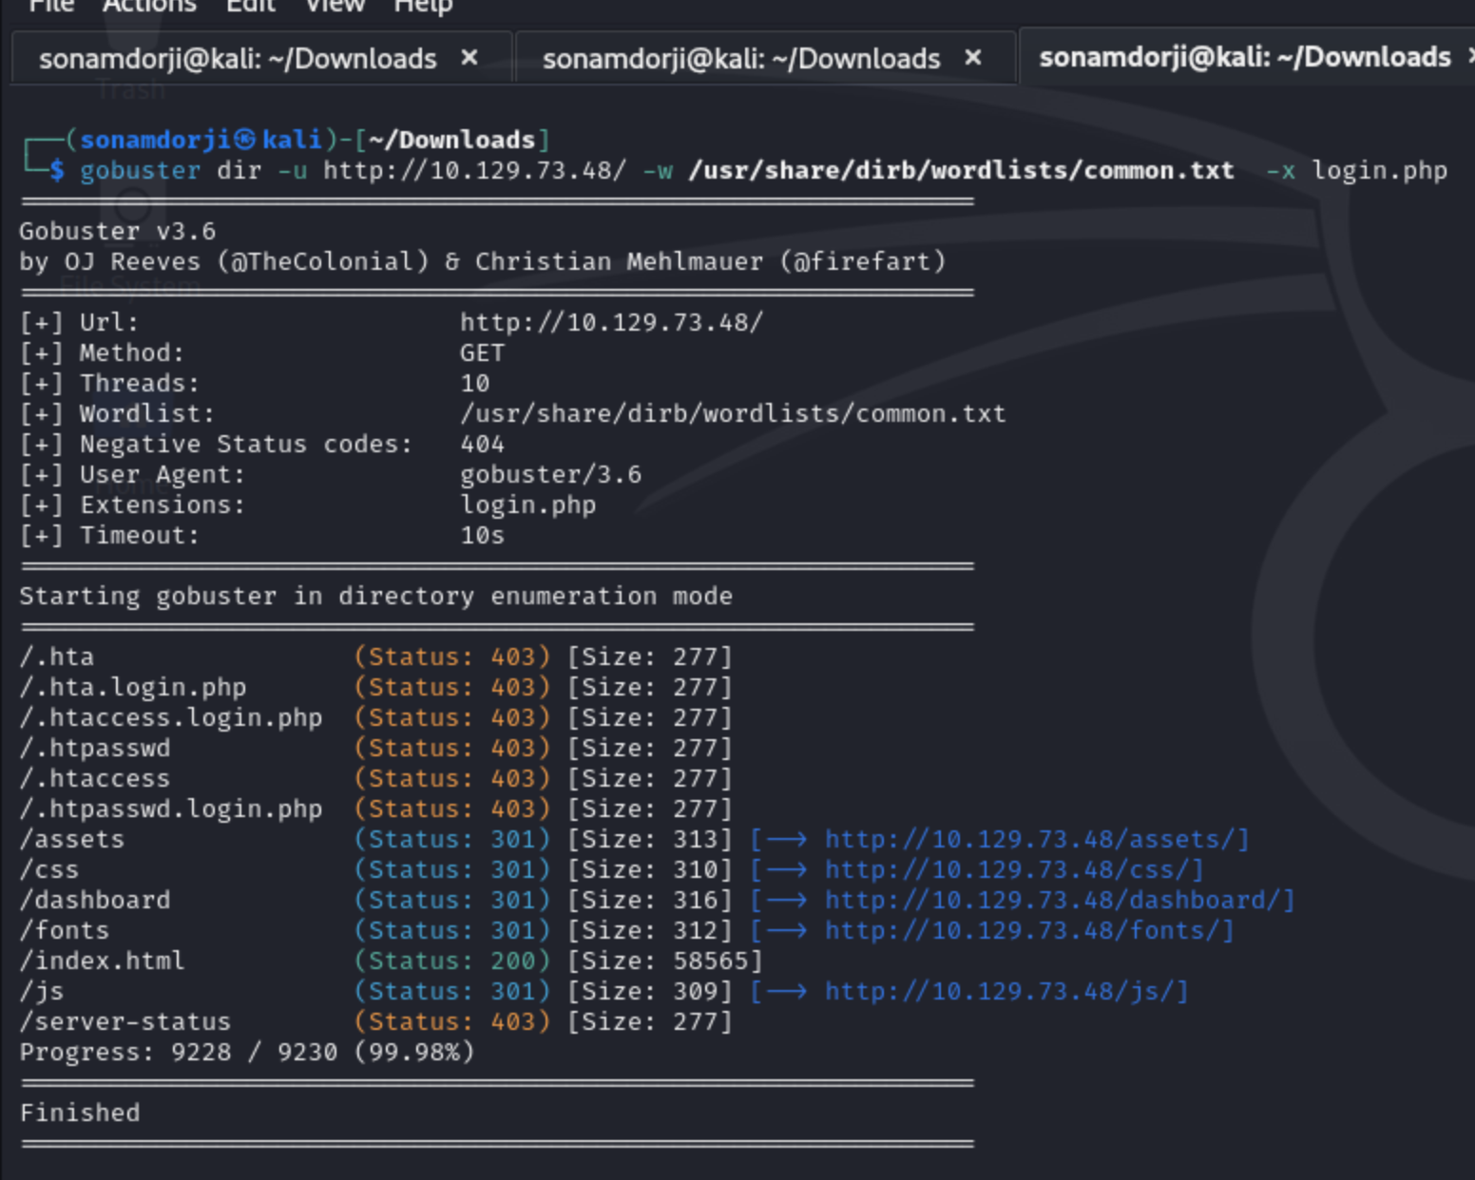The image size is (1475, 1180).
Task: Click the URL in the gobuster command line
Action: coord(474,171)
